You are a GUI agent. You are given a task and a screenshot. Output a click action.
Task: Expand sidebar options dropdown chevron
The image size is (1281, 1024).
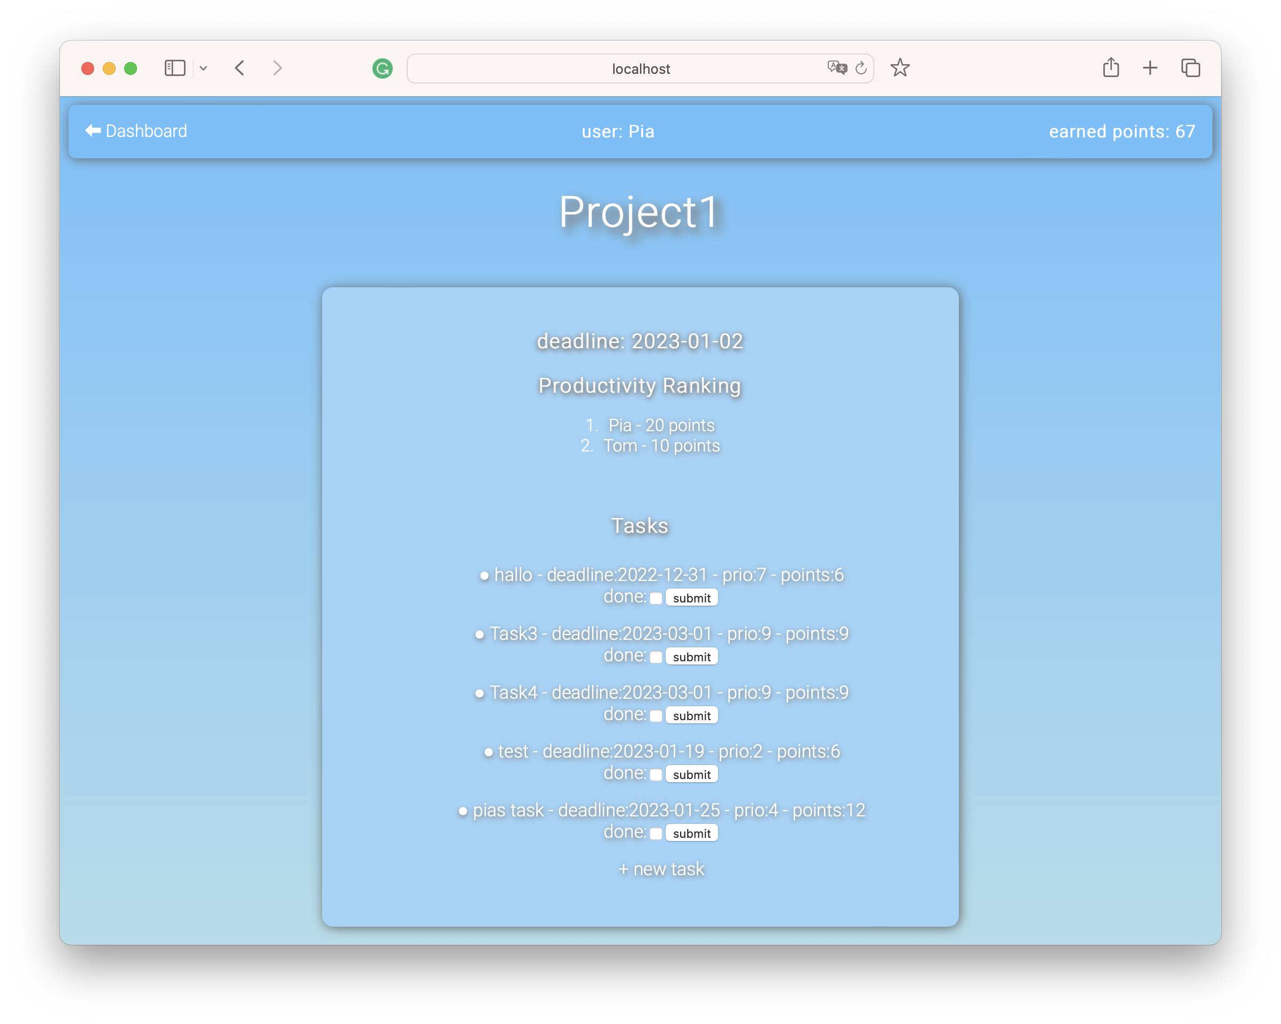point(203,68)
